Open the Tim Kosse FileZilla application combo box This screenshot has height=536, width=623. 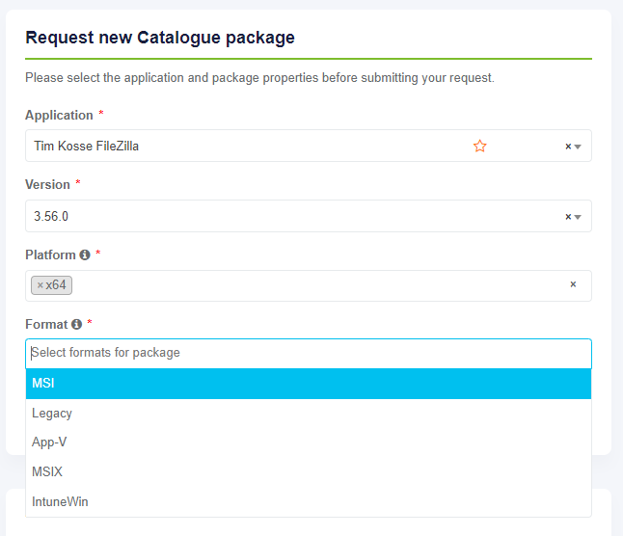click(x=241, y=147)
